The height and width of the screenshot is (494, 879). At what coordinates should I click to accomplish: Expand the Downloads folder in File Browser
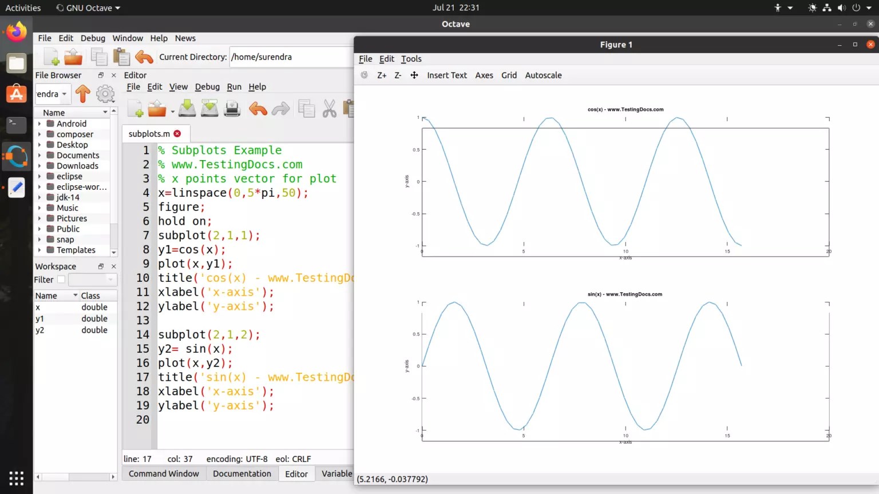click(38, 165)
